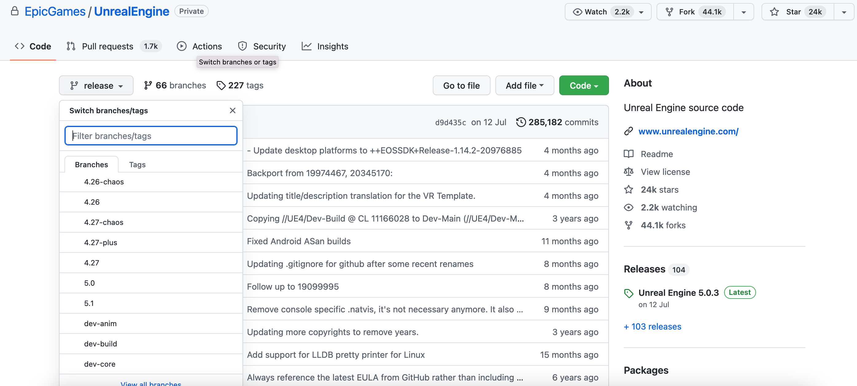Open the Watch notifications dropdown
The image size is (857, 386).
click(607, 12)
